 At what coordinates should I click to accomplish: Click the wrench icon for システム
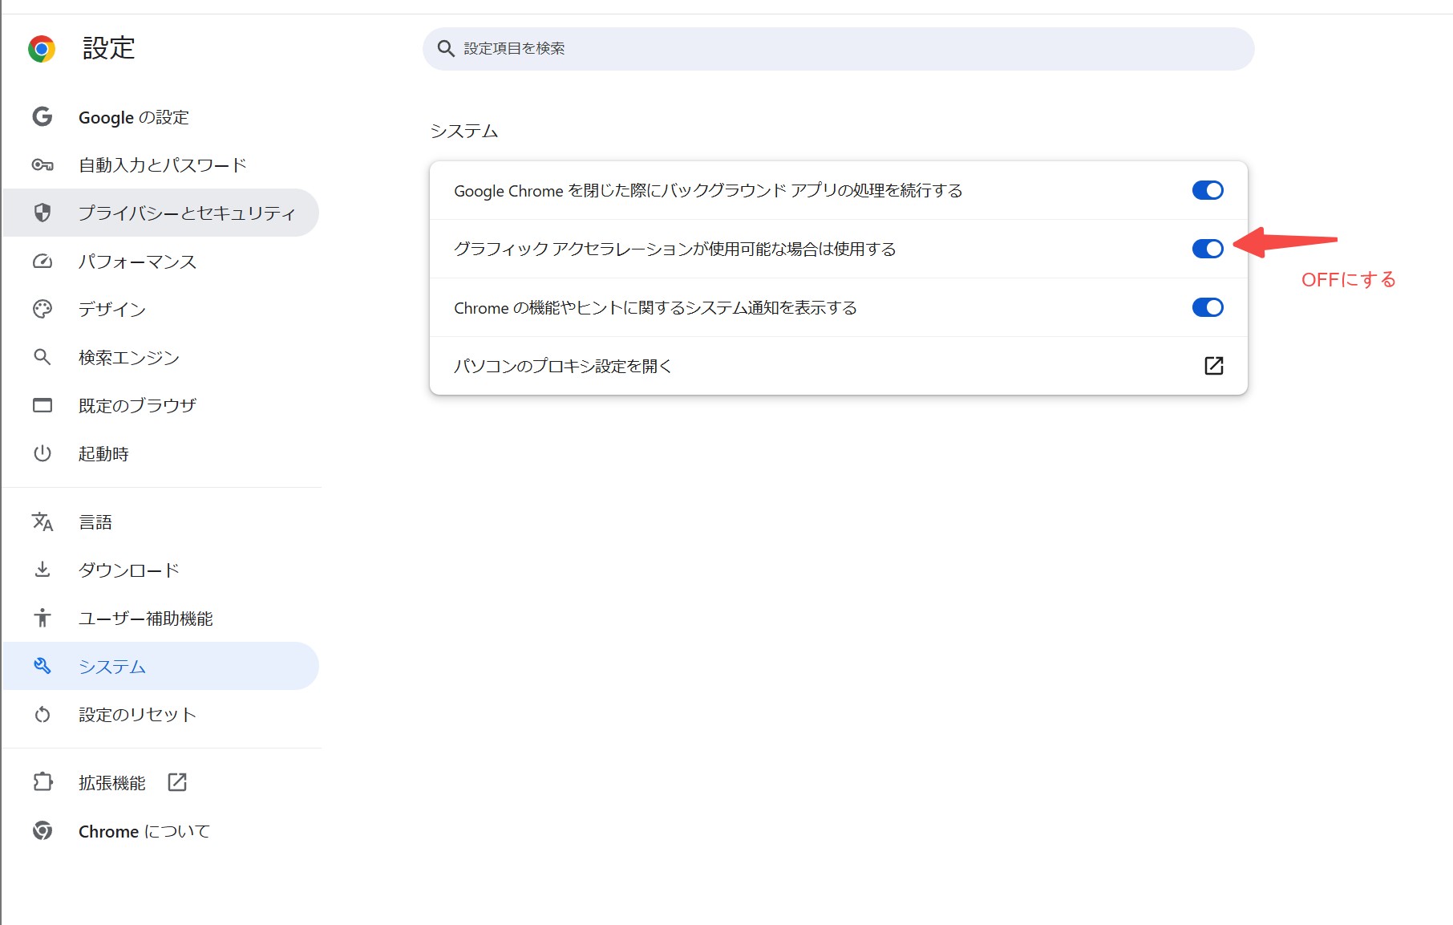coord(42,666)
